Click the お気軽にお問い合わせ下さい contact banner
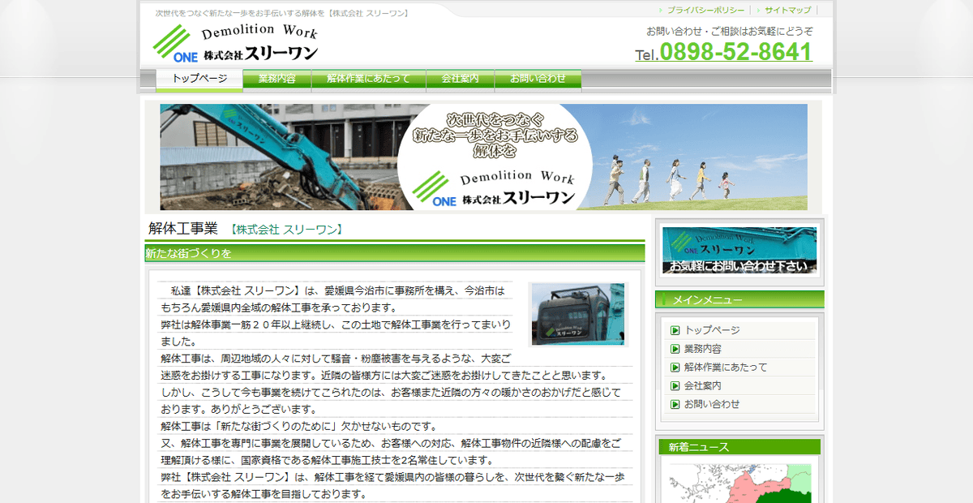Image resolution: width=973 pixels, height=503 pixels. [x=739, y=251]
